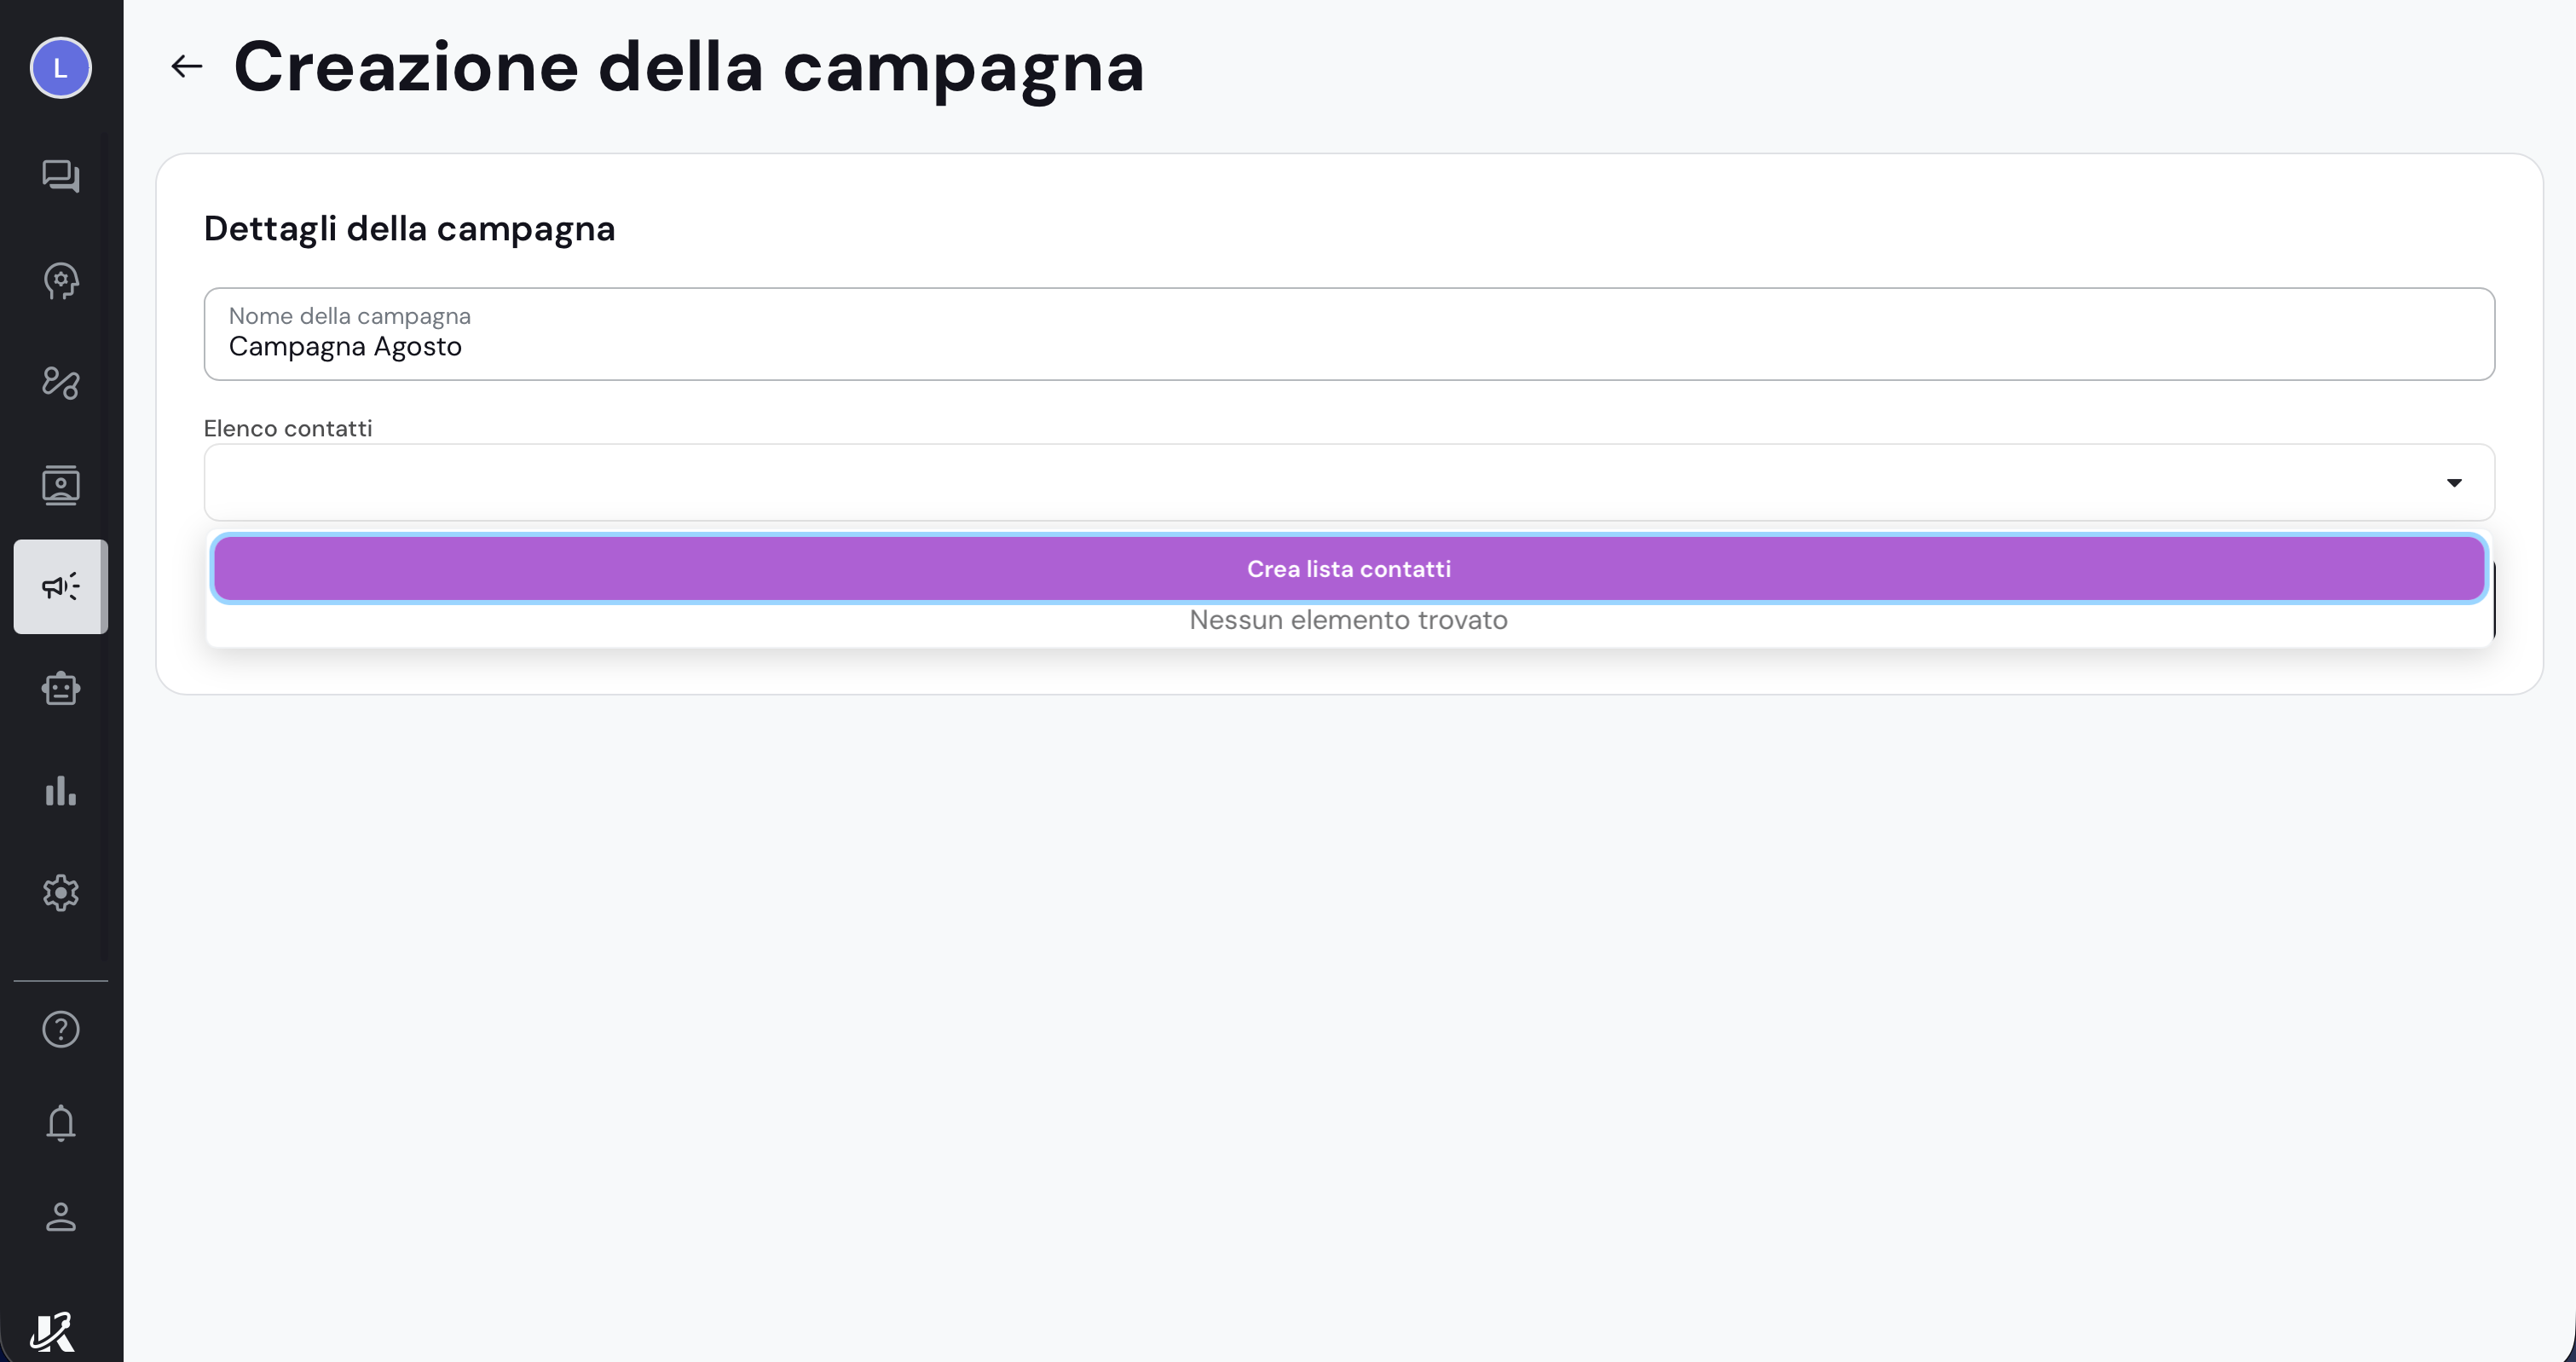Focus the Nome della campagna field
This screenshot has width=2576, height=1362.
point(1349,334)
